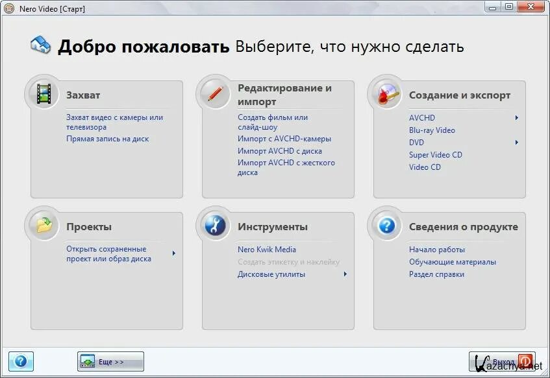Screen dimensions: 550x378
Task: Click the Nero Video title bar app icon
Action: 9,8
